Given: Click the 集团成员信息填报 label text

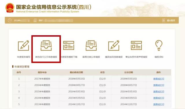Looking at the screenshot, I should (114, 57).
